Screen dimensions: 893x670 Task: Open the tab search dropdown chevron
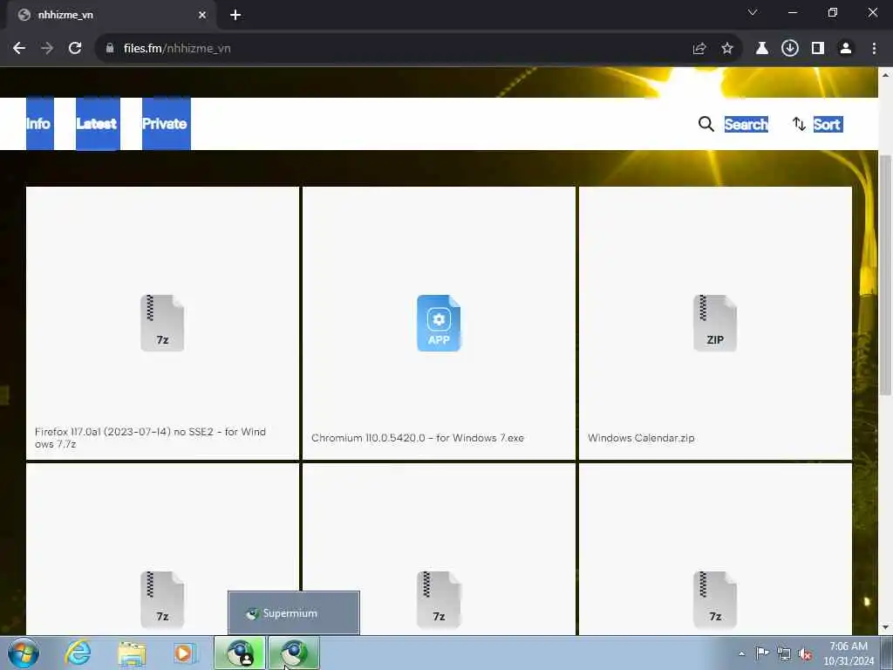(753, 12)
